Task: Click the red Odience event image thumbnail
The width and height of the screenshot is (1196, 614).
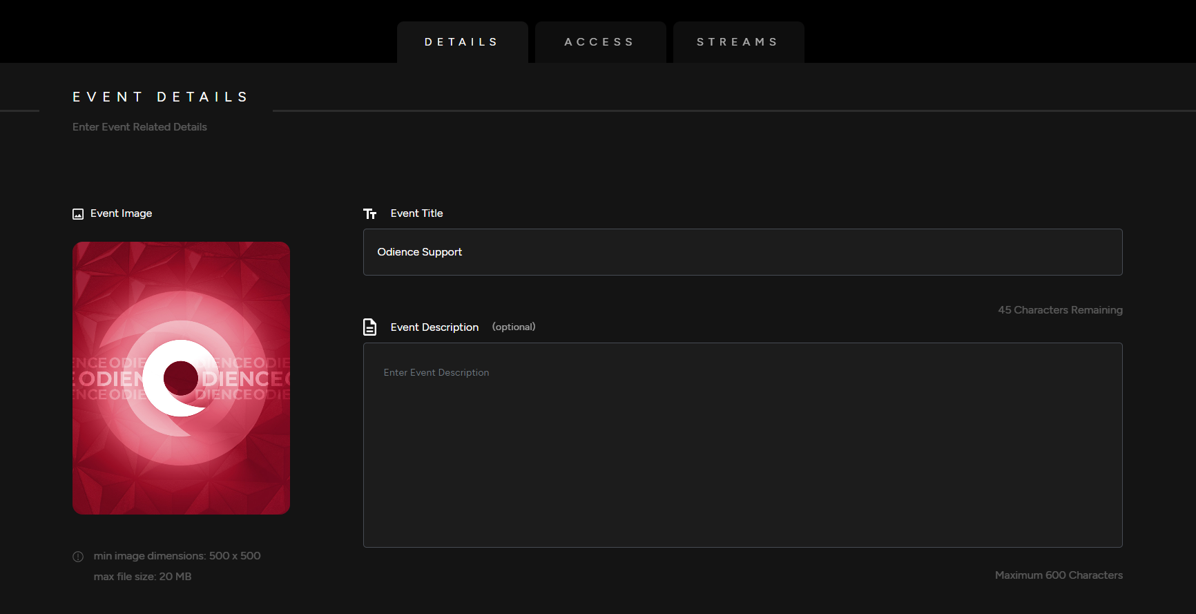Action: (x=181, y=378)
